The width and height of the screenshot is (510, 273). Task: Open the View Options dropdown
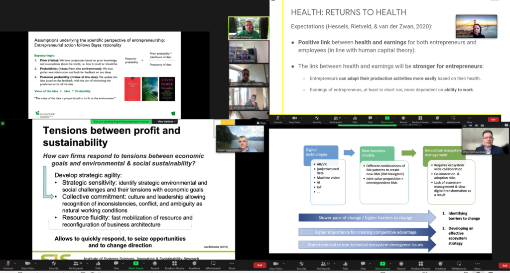tap(166, 122)
